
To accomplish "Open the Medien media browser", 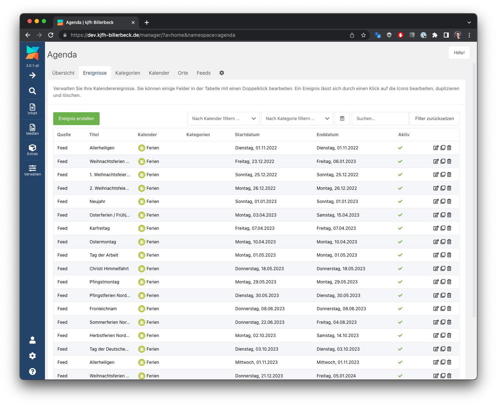I will [32, 129].
